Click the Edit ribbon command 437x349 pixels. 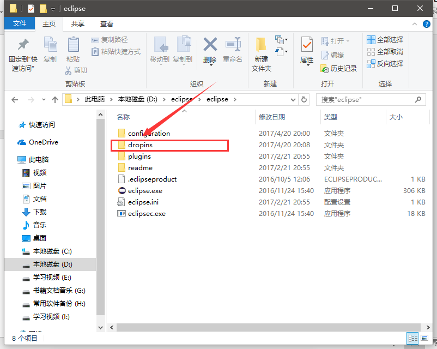tap(333, 55)
